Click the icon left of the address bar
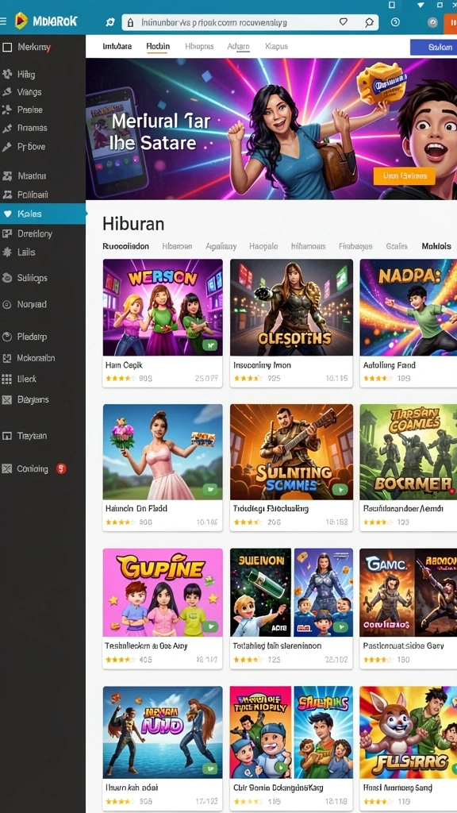 (x=109, y=22)
